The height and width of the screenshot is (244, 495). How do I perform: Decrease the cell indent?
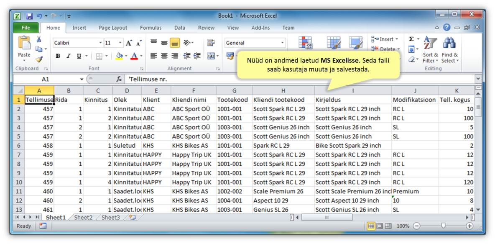click(x=186, y=56)
